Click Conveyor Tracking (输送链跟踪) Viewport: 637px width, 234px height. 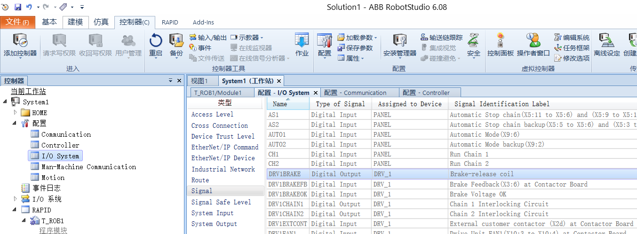pos(441,38)
